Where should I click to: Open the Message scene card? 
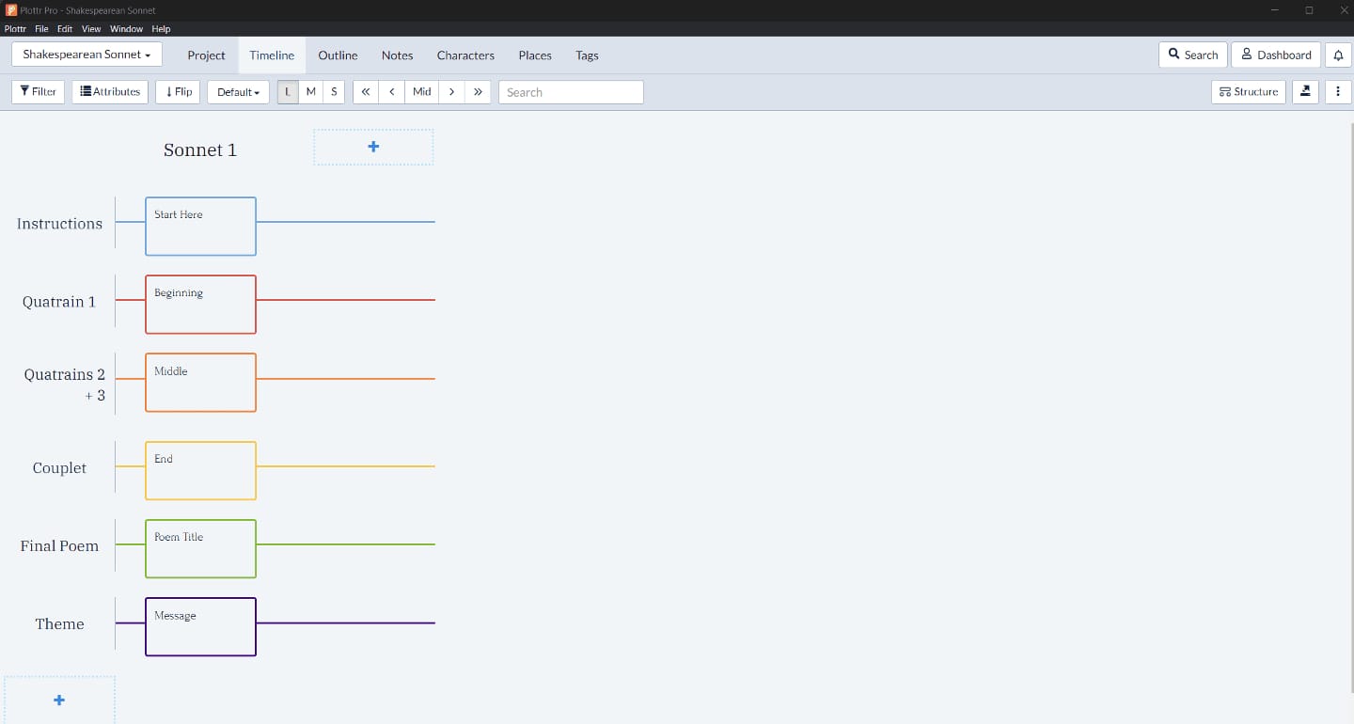(x=200, y=626)
